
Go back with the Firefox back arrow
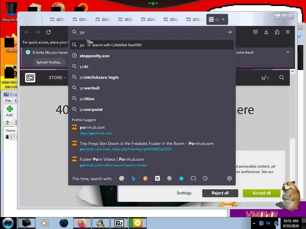click(x=27, y=32)
